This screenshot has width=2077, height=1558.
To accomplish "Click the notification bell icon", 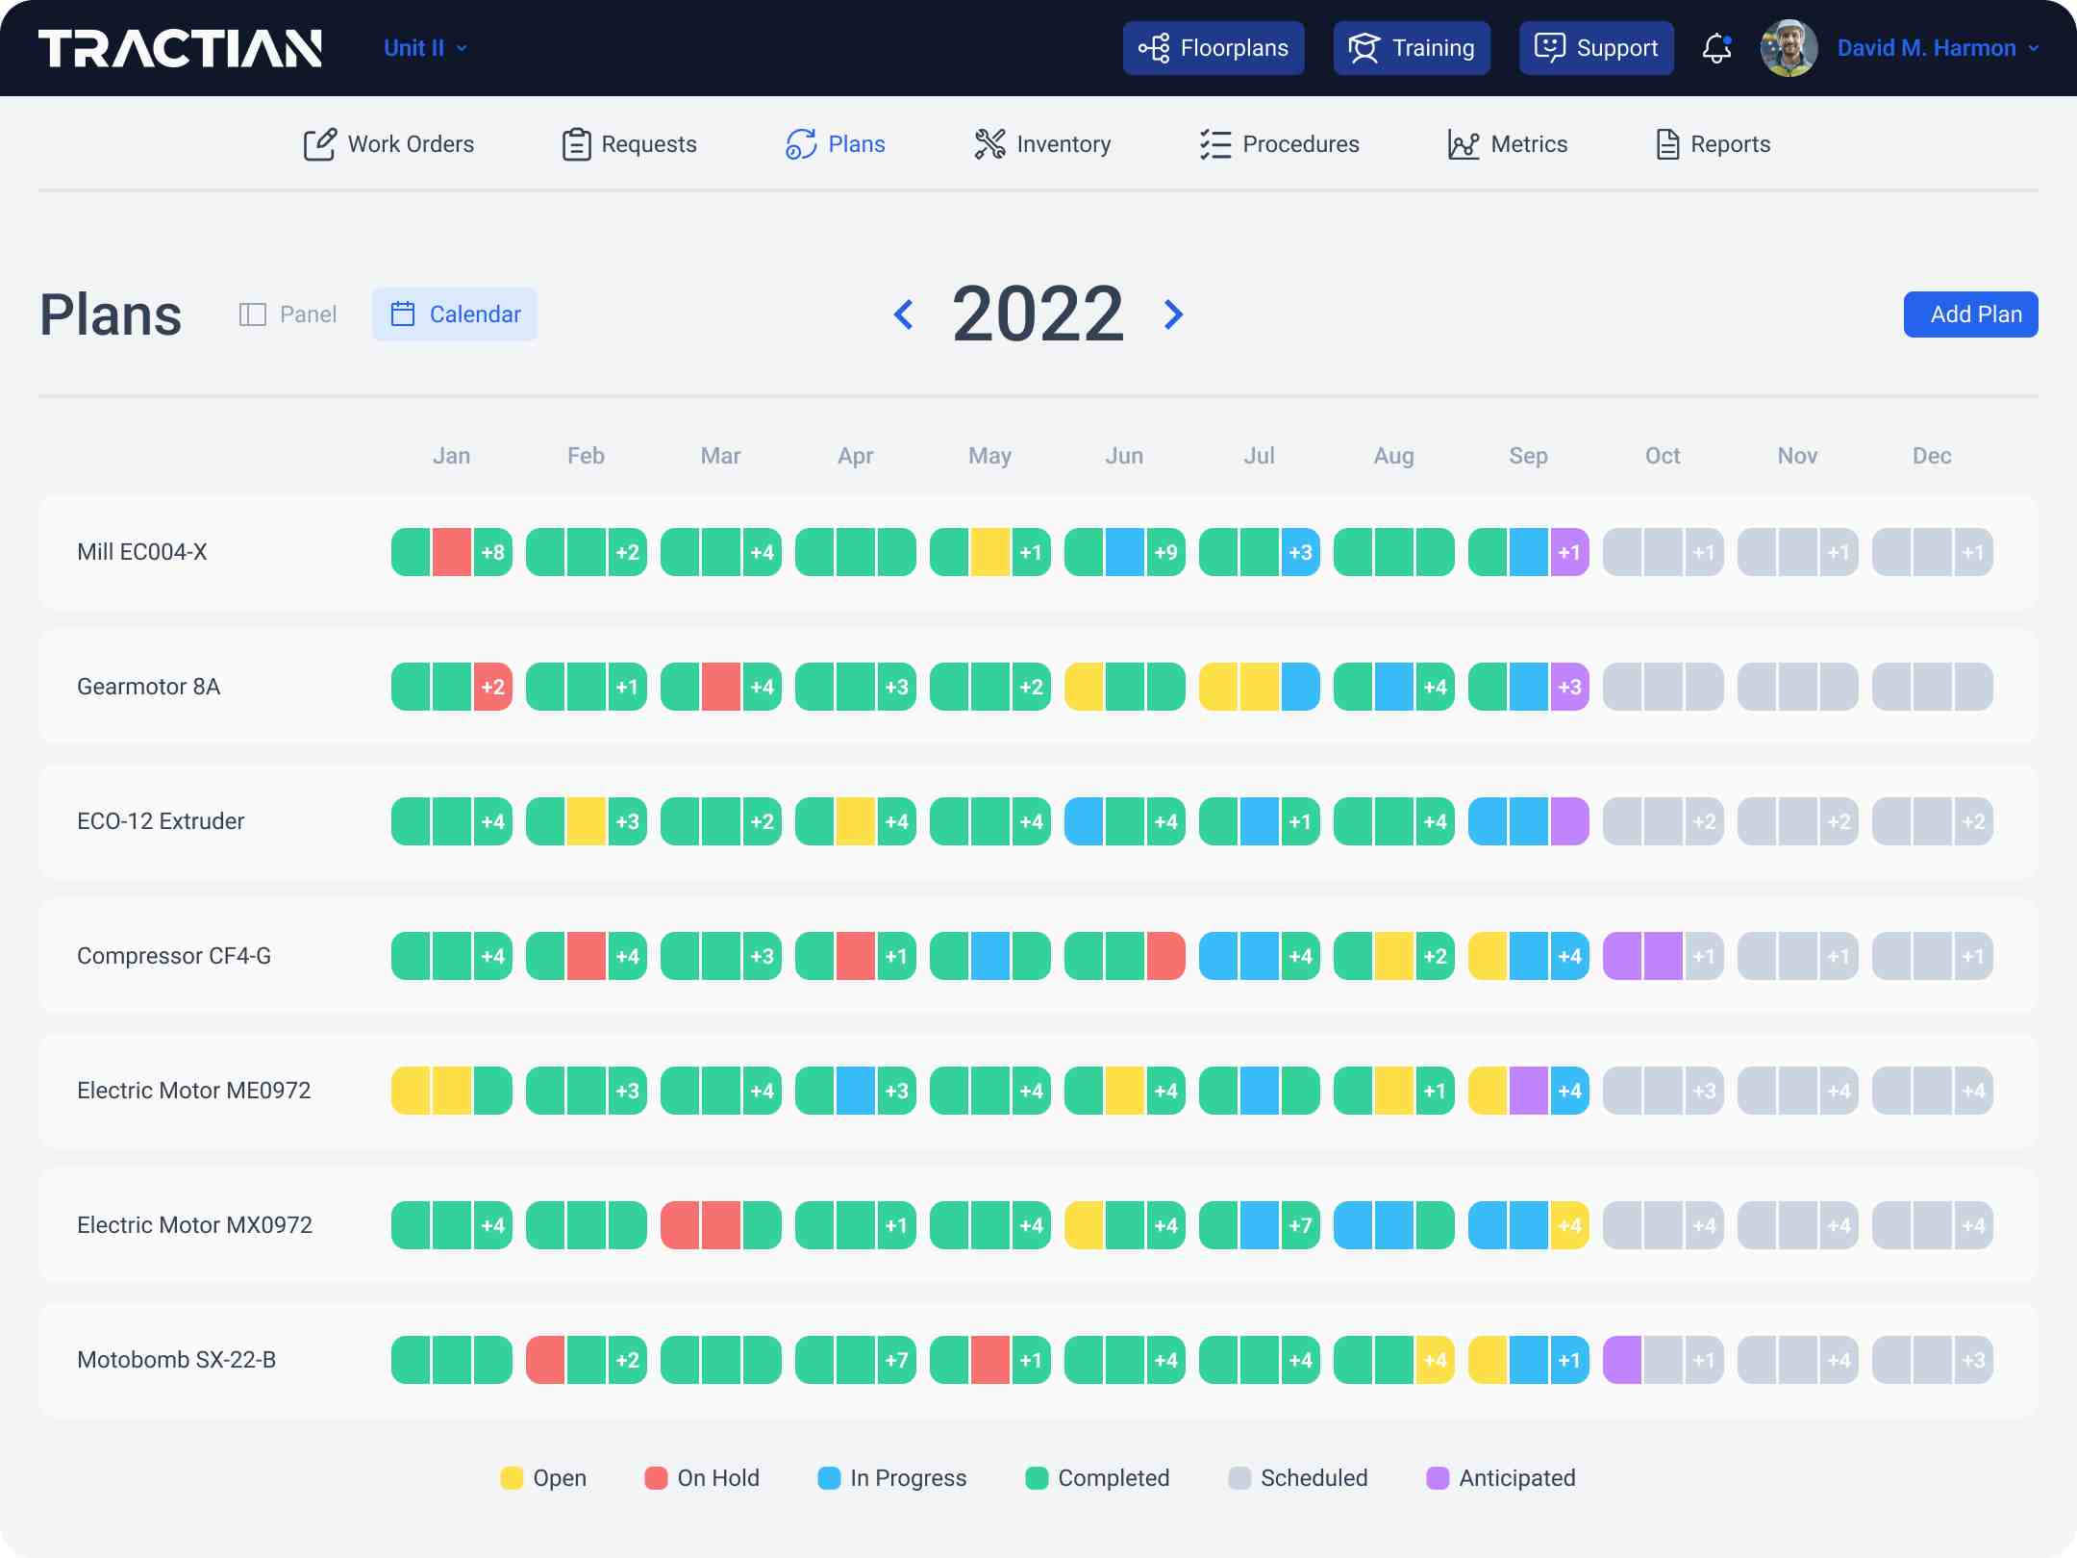I will [1716, 48].
